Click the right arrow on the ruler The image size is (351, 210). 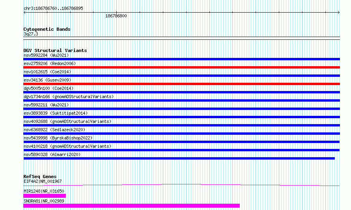point(339,13)
